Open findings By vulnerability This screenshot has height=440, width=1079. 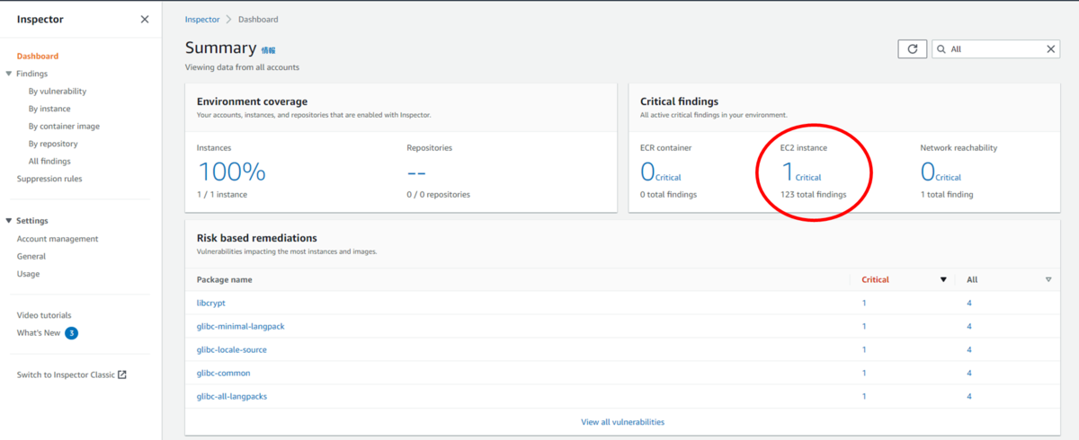(58, 92)
